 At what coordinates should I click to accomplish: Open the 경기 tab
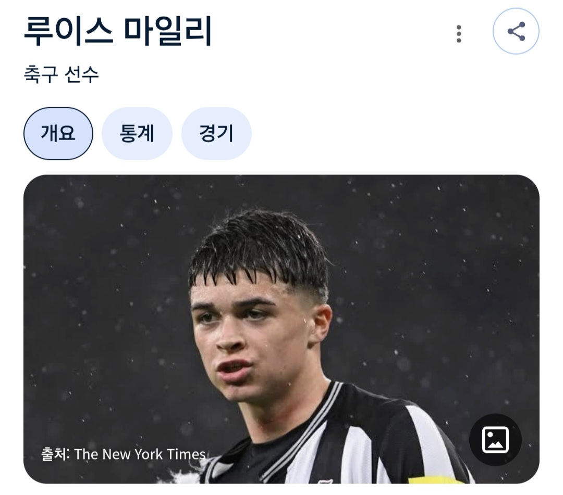(x=216, y=134)
